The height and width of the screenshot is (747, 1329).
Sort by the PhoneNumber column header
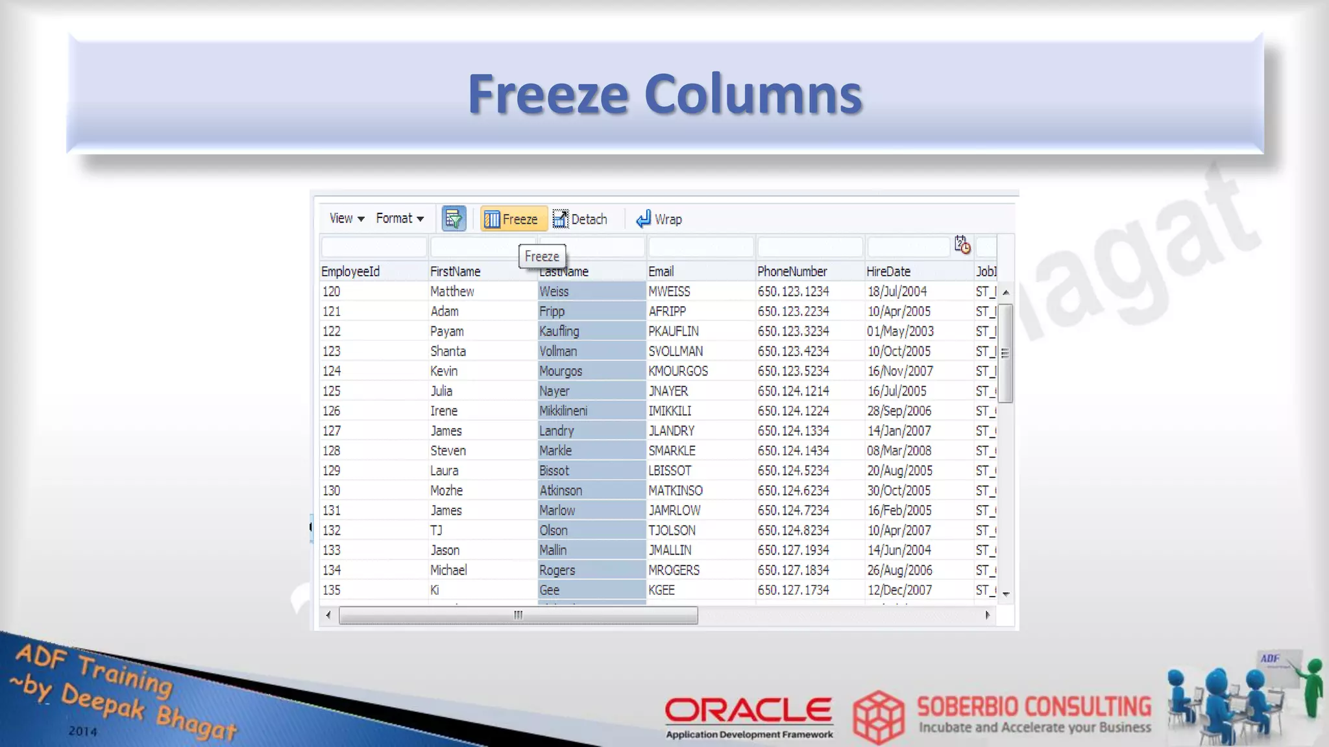pos(792,272)
